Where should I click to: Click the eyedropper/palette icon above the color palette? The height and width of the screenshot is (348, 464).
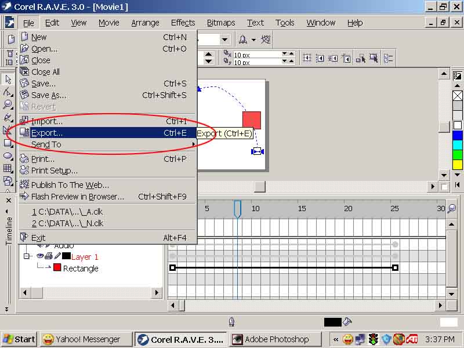(x=457, y=75)
